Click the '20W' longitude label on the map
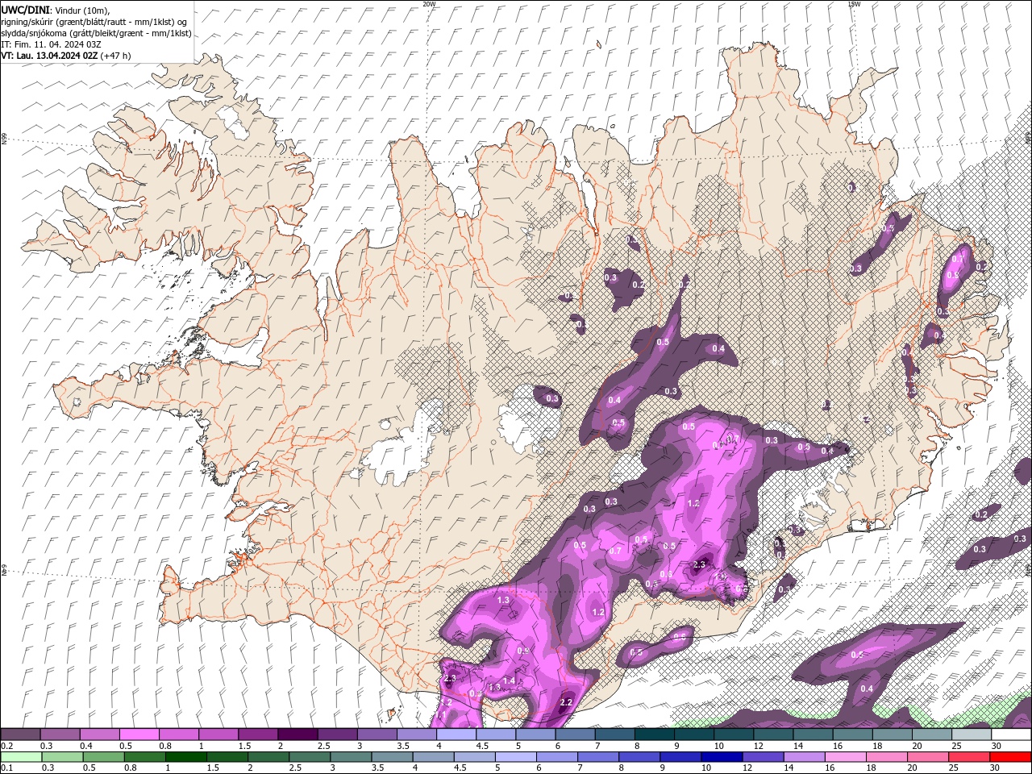The height and width of the screenshot is (774, 1032). (x=429, y=4)
